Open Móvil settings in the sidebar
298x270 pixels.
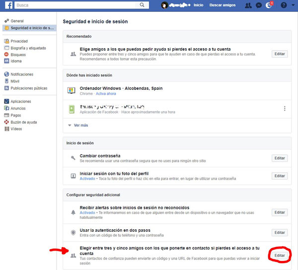point(15,81)
